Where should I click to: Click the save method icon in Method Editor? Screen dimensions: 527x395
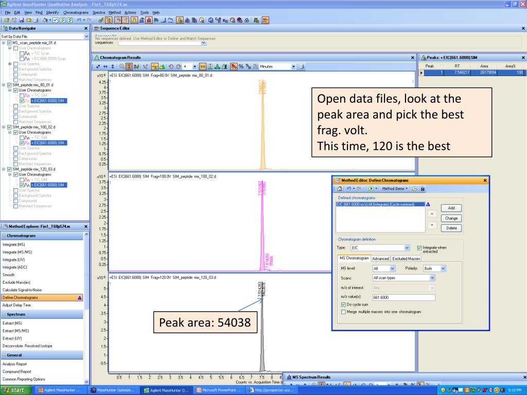[422, 189]
